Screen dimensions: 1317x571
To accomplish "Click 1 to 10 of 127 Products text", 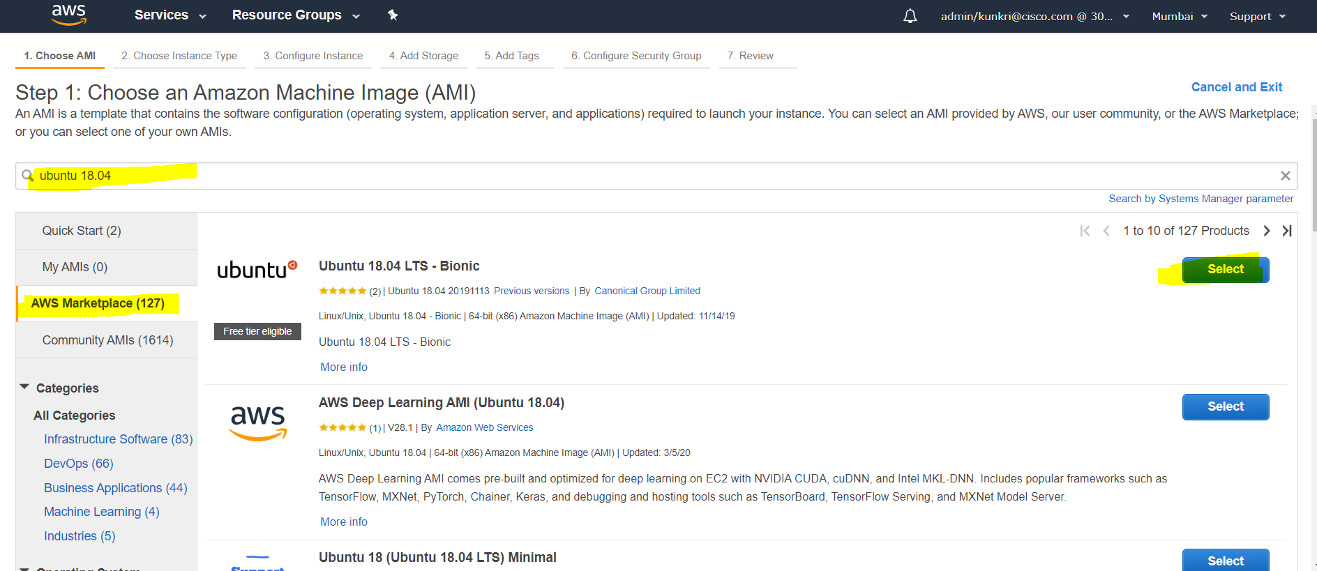I will (x=1186, y=231).
